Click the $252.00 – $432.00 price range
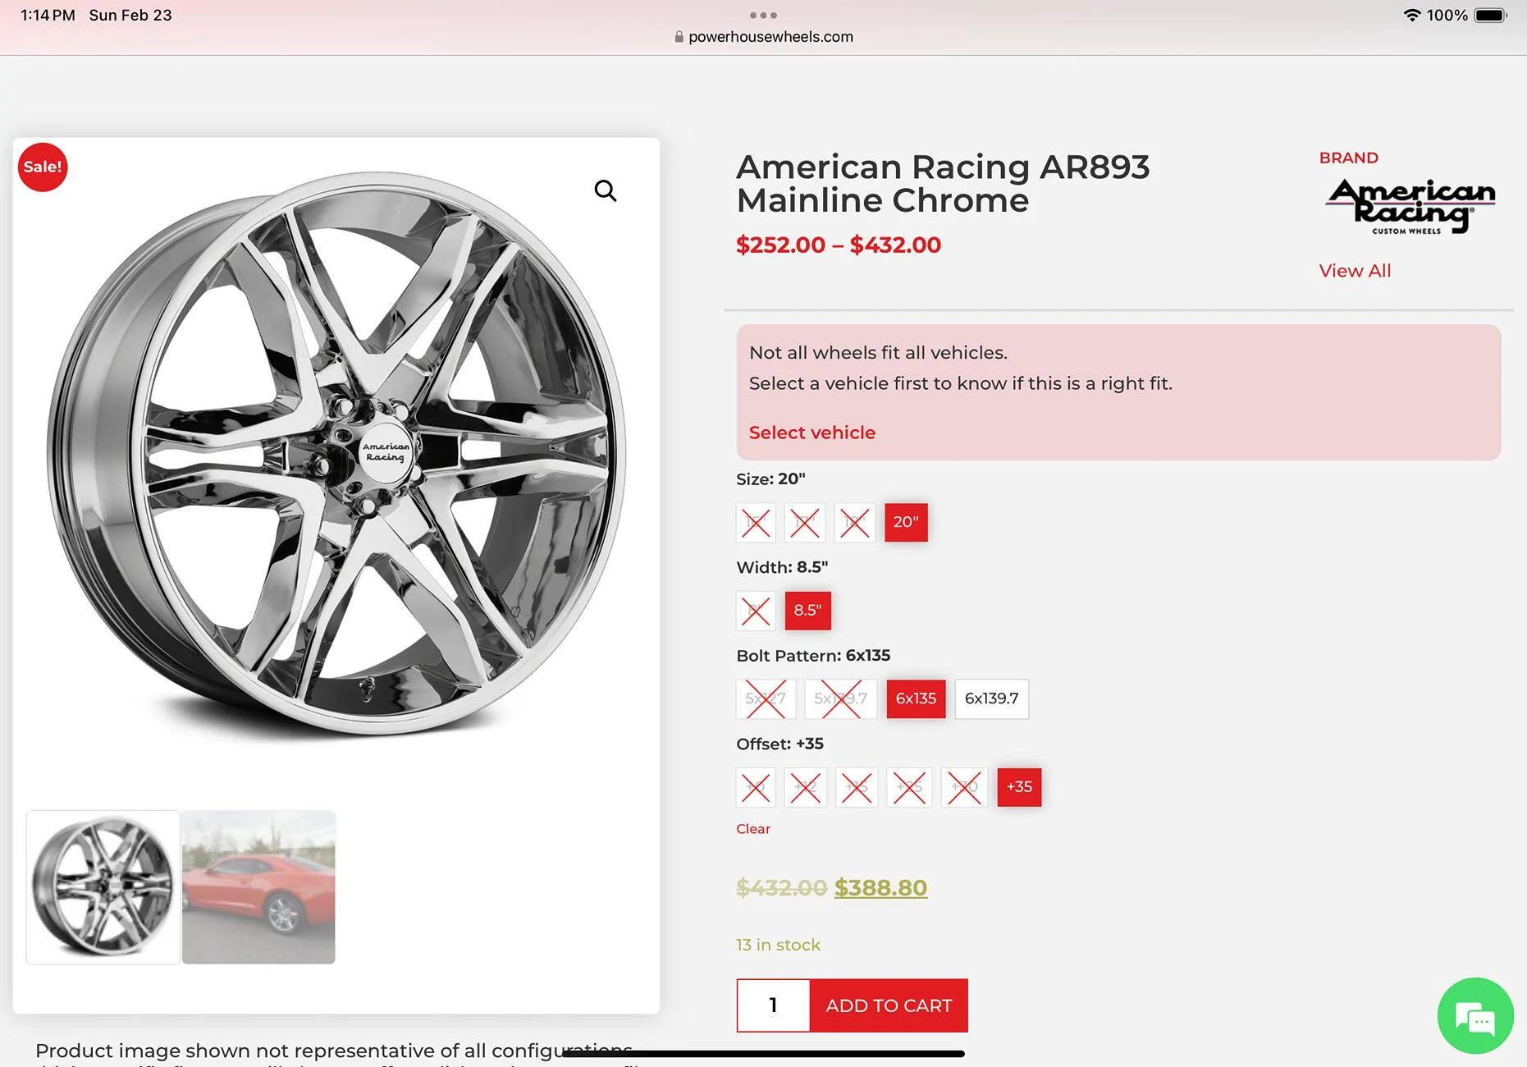The width and height of the screenshot is (1527, 1067). coord(839,245)
